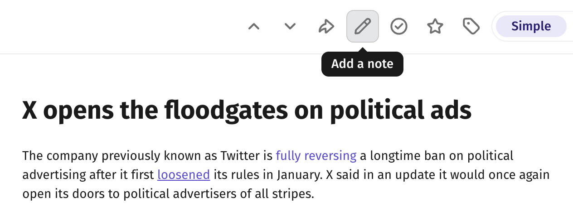Viewport: 573px width, 212px height.
Task: Click the pencil Add a note icon
Action: point(363,26)
